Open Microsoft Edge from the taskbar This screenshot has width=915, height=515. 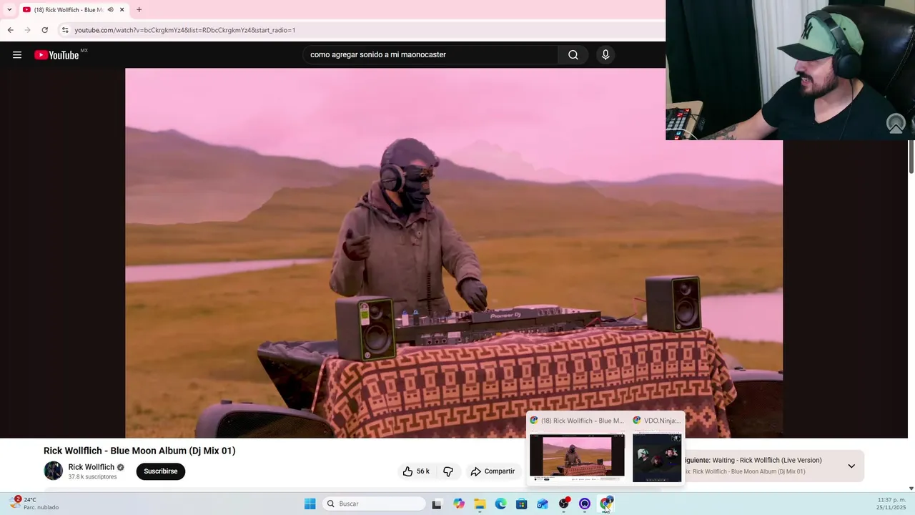pyautogui.click(x=501, y=504)
